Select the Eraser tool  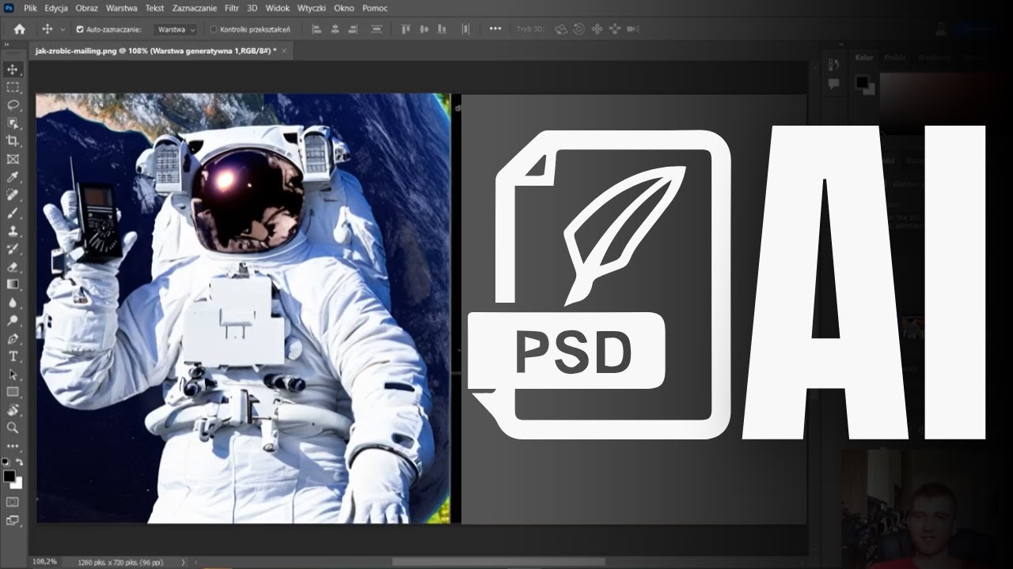tap(13, 266)
